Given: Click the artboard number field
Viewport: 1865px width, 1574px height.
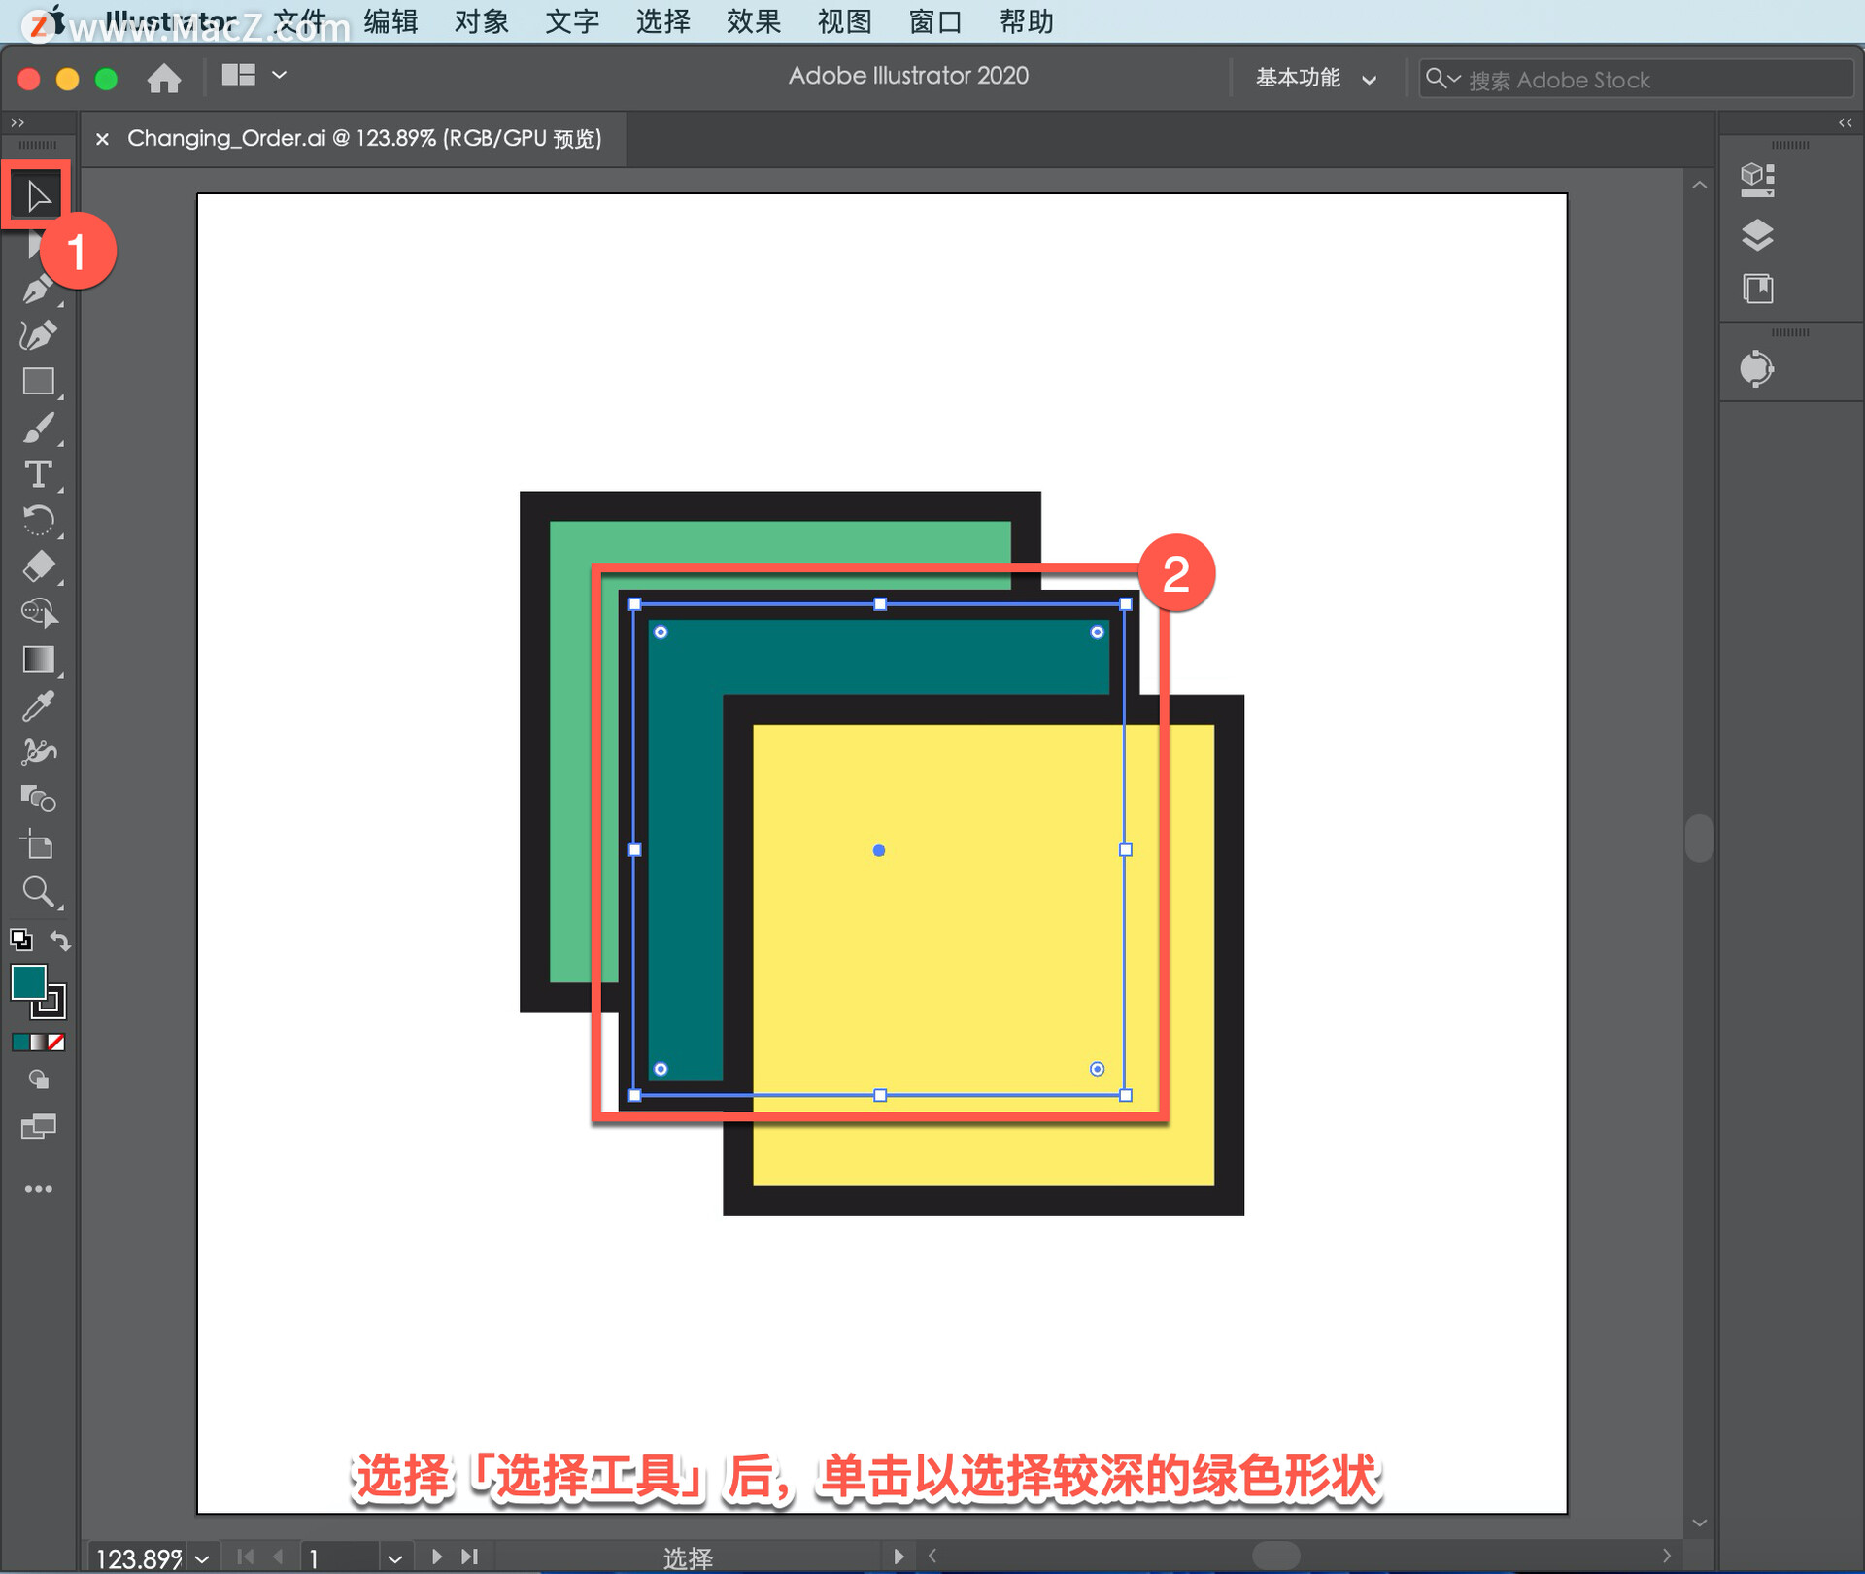Looking at the screenshot, I should (340, 1558).
